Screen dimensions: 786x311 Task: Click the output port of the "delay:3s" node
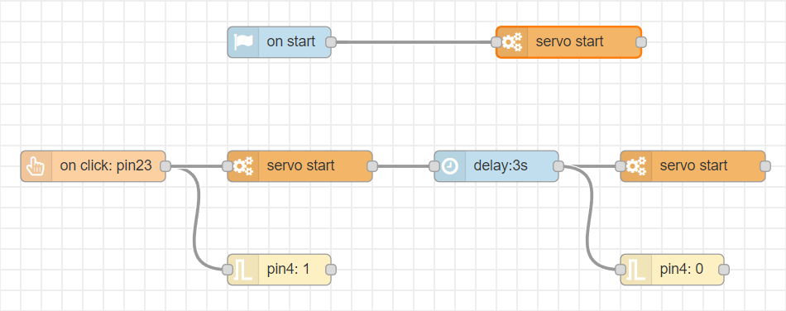click(x=558, y=165)
